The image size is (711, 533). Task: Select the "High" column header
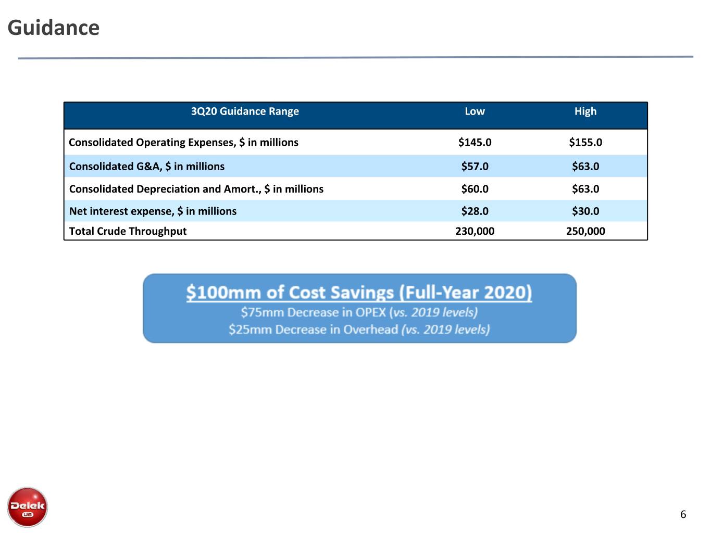pyautogui.click(x=585, y=111)
